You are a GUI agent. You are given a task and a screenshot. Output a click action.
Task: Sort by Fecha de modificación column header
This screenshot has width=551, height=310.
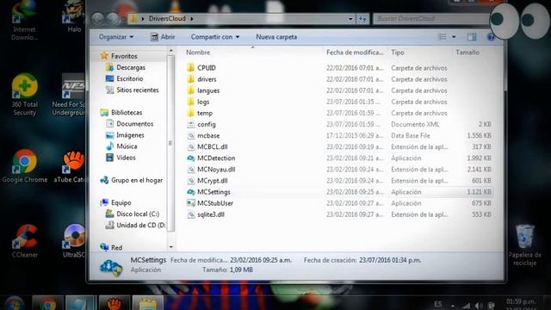click(x=355, y=53)
